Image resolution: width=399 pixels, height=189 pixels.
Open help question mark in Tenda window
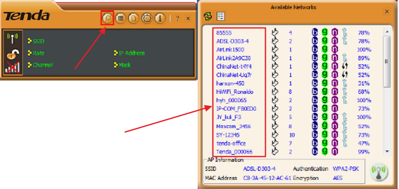(x=178, y=18)
